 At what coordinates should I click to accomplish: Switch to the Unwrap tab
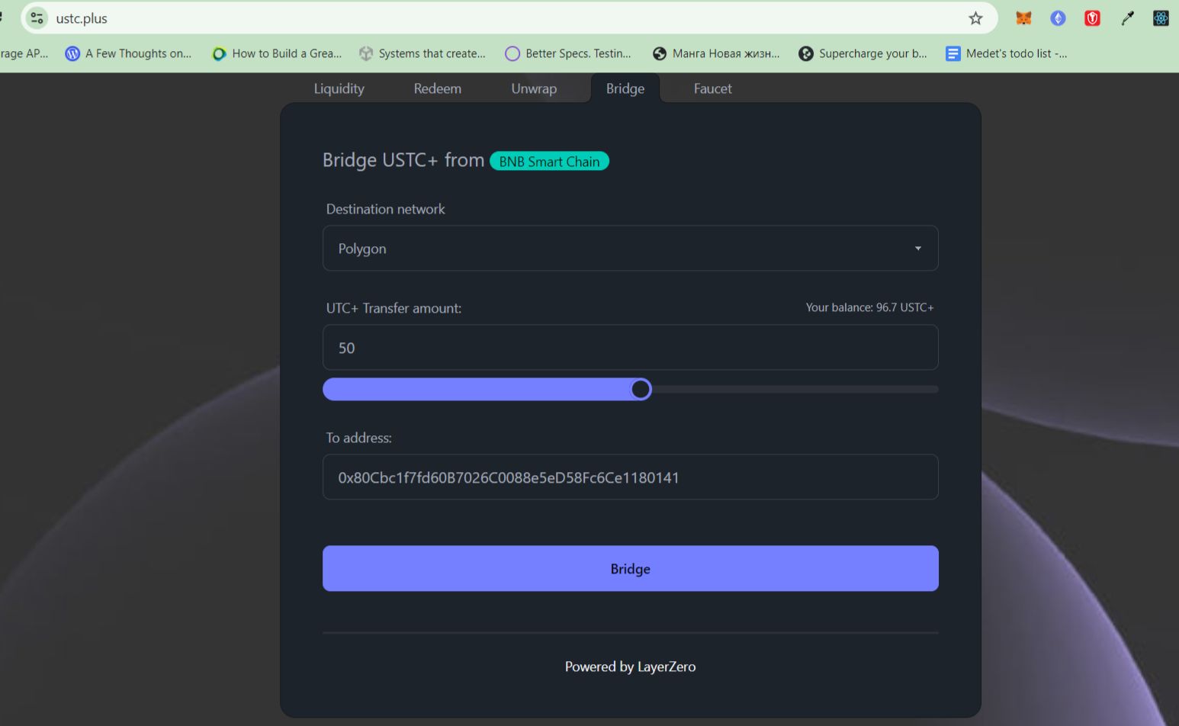534,88
